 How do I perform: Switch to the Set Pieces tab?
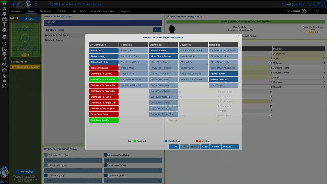click(45, 11)
